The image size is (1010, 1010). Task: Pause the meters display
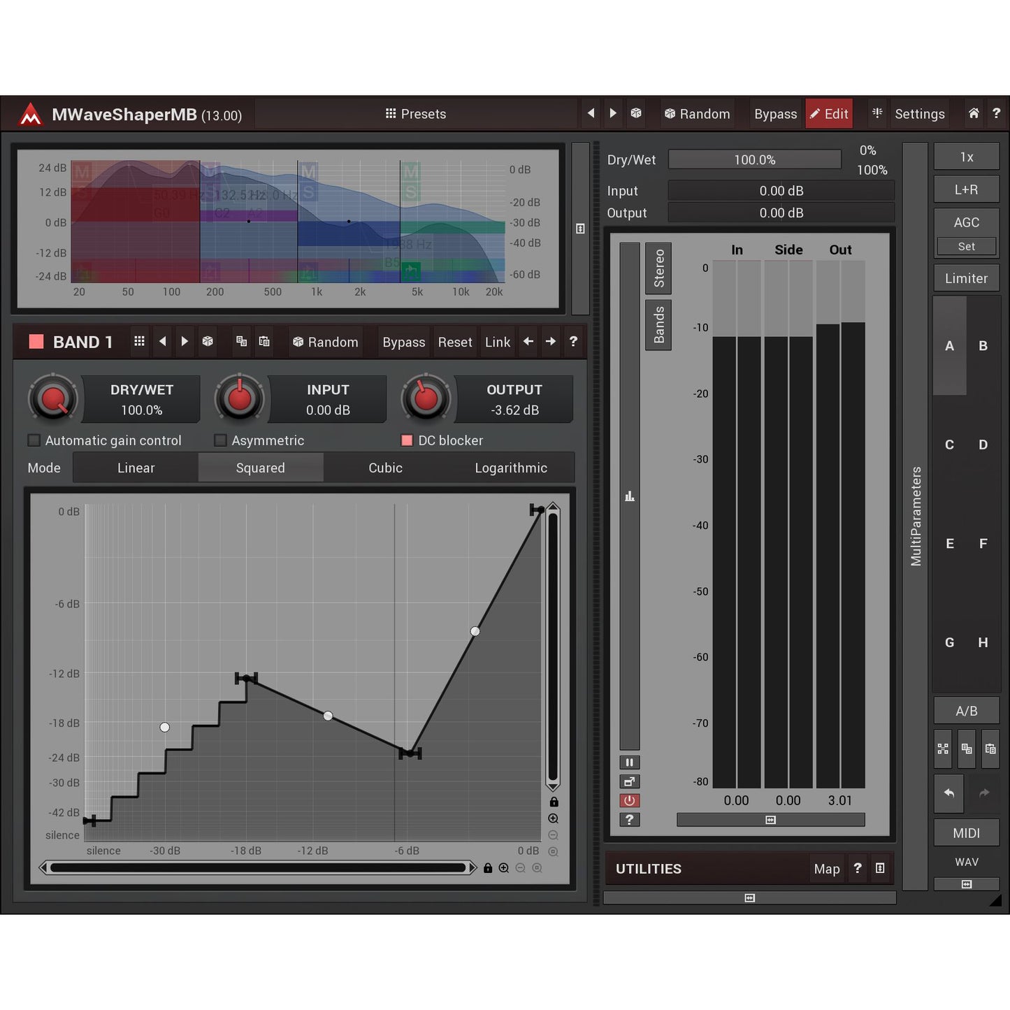pyautogui.click(x=629, y=763)
